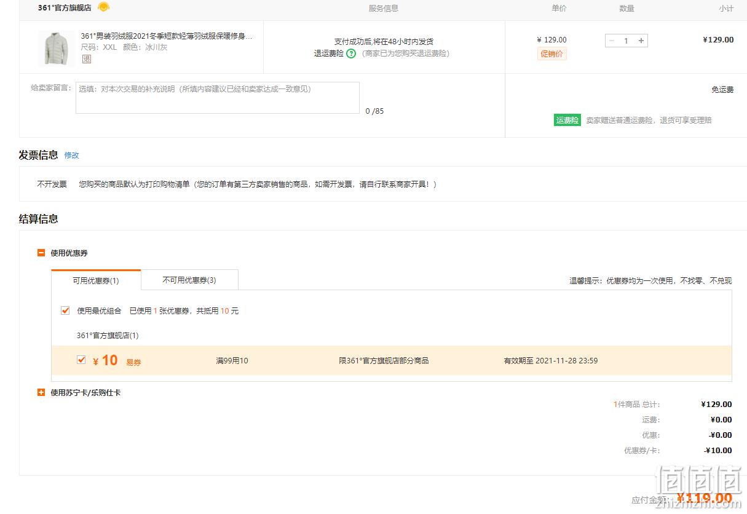The image size is (747, 514).
Task: Click the 有效期至 2021-11-28 23:59 text
Action: (x=551, y=361)
